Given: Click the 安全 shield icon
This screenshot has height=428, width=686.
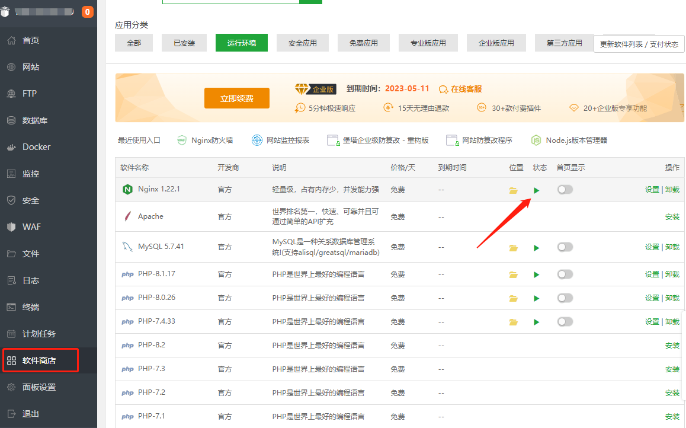Looking at the screenshot, I should pos(12,200).
